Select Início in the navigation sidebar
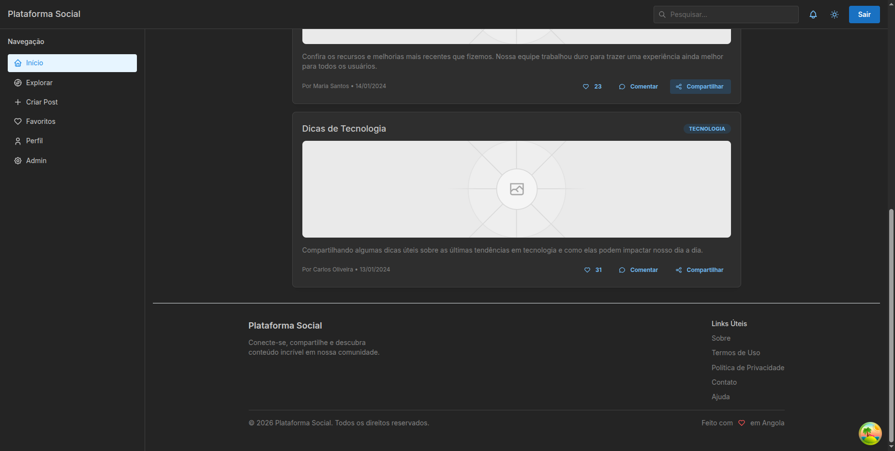 (72, 63)
